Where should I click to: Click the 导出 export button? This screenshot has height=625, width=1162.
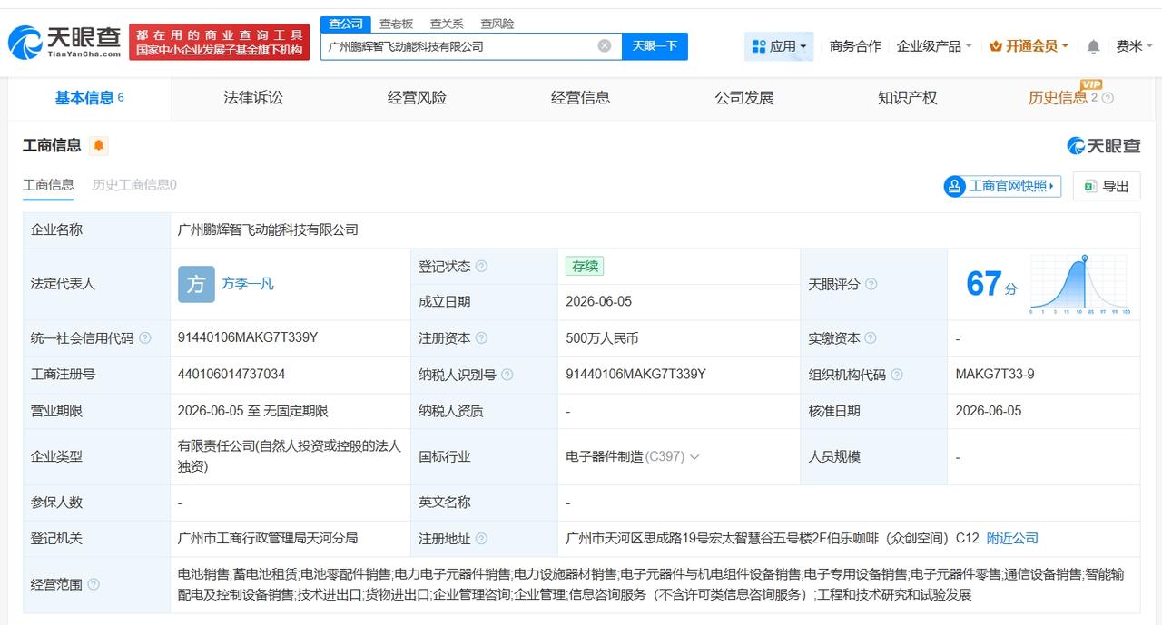1107,186
